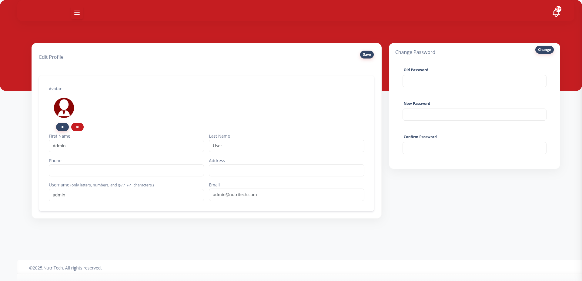The image size is (582, 281).
Task: Click into the Last Name field showing User
Action: pyautogui.click(x=286, y=146)
